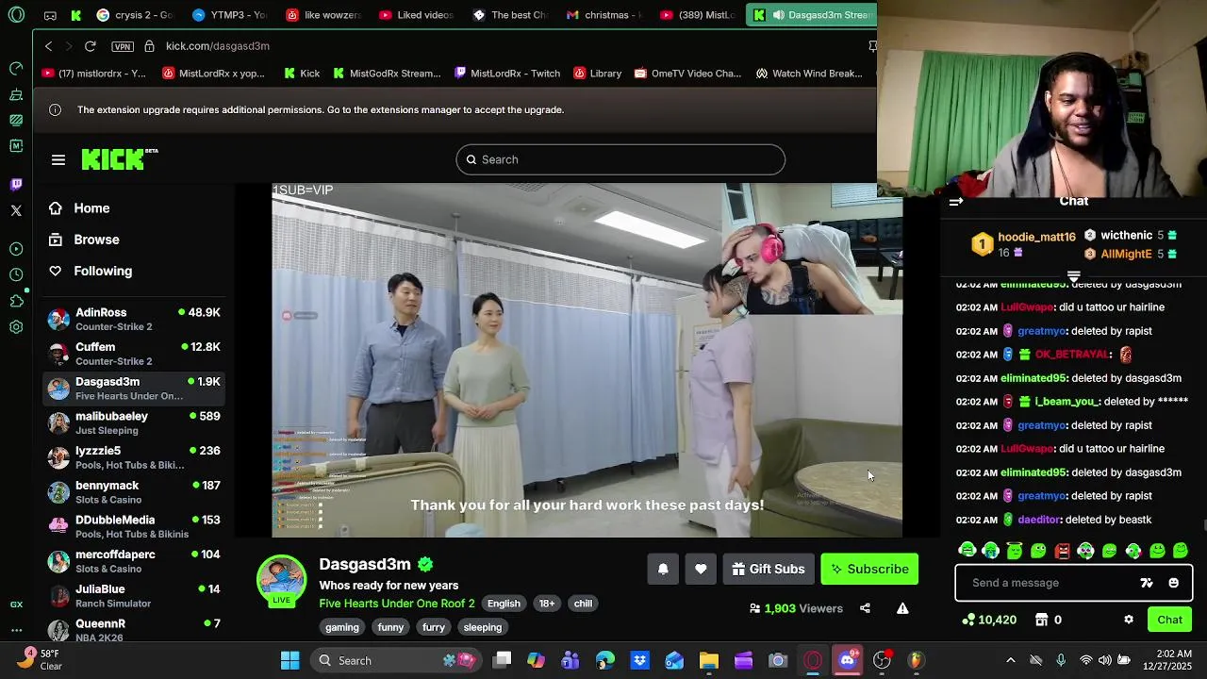Open OmeTV Video Chat bookmark

pyautogui.click(x=688, y=74)
